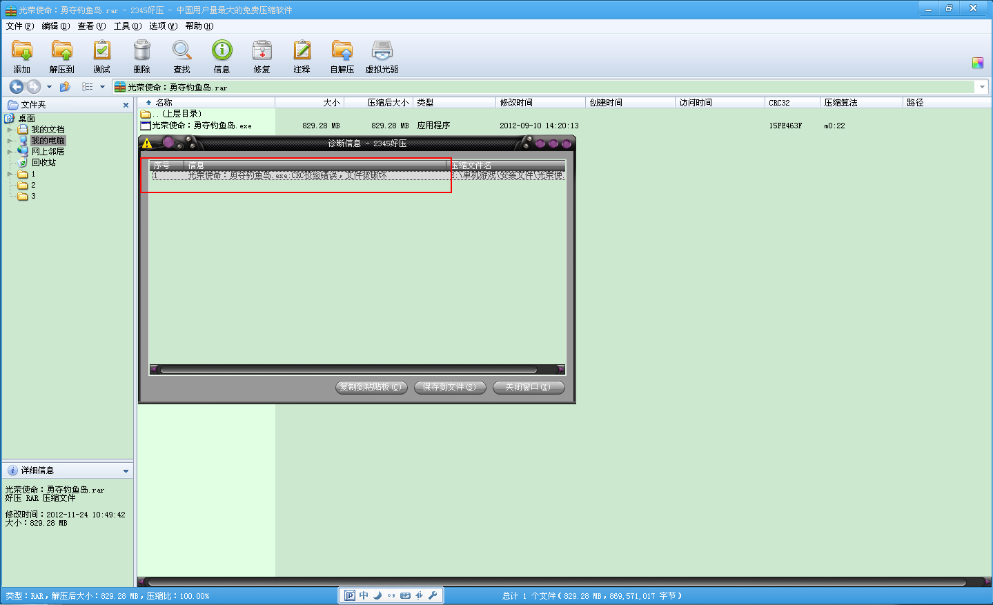993x605 pixels.
Task: Select folder 3 in tree
Action: (33, 196)
